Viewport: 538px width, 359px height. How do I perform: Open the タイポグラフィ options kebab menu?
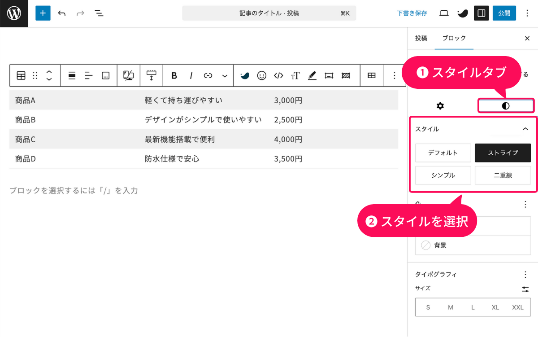click(525, 275)
